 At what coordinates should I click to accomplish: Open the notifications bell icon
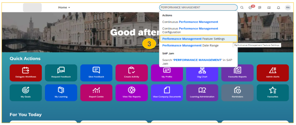[x=278, y=8]
